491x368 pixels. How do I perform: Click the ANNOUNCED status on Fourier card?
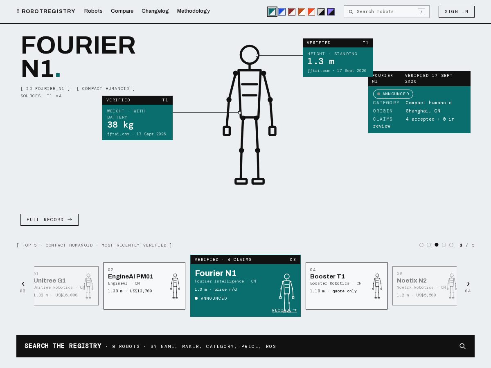pos(211,298)
